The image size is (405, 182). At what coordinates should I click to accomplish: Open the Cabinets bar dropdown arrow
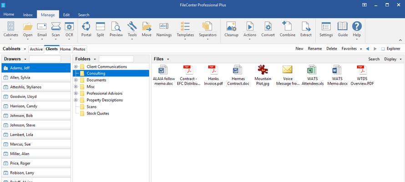[25, 49]
